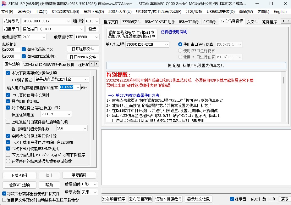Click the STCAI-ISP app icon in title bar
The image size is (291, 205).
[4, 3]
